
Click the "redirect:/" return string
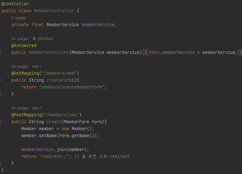[x=54, y=157]
